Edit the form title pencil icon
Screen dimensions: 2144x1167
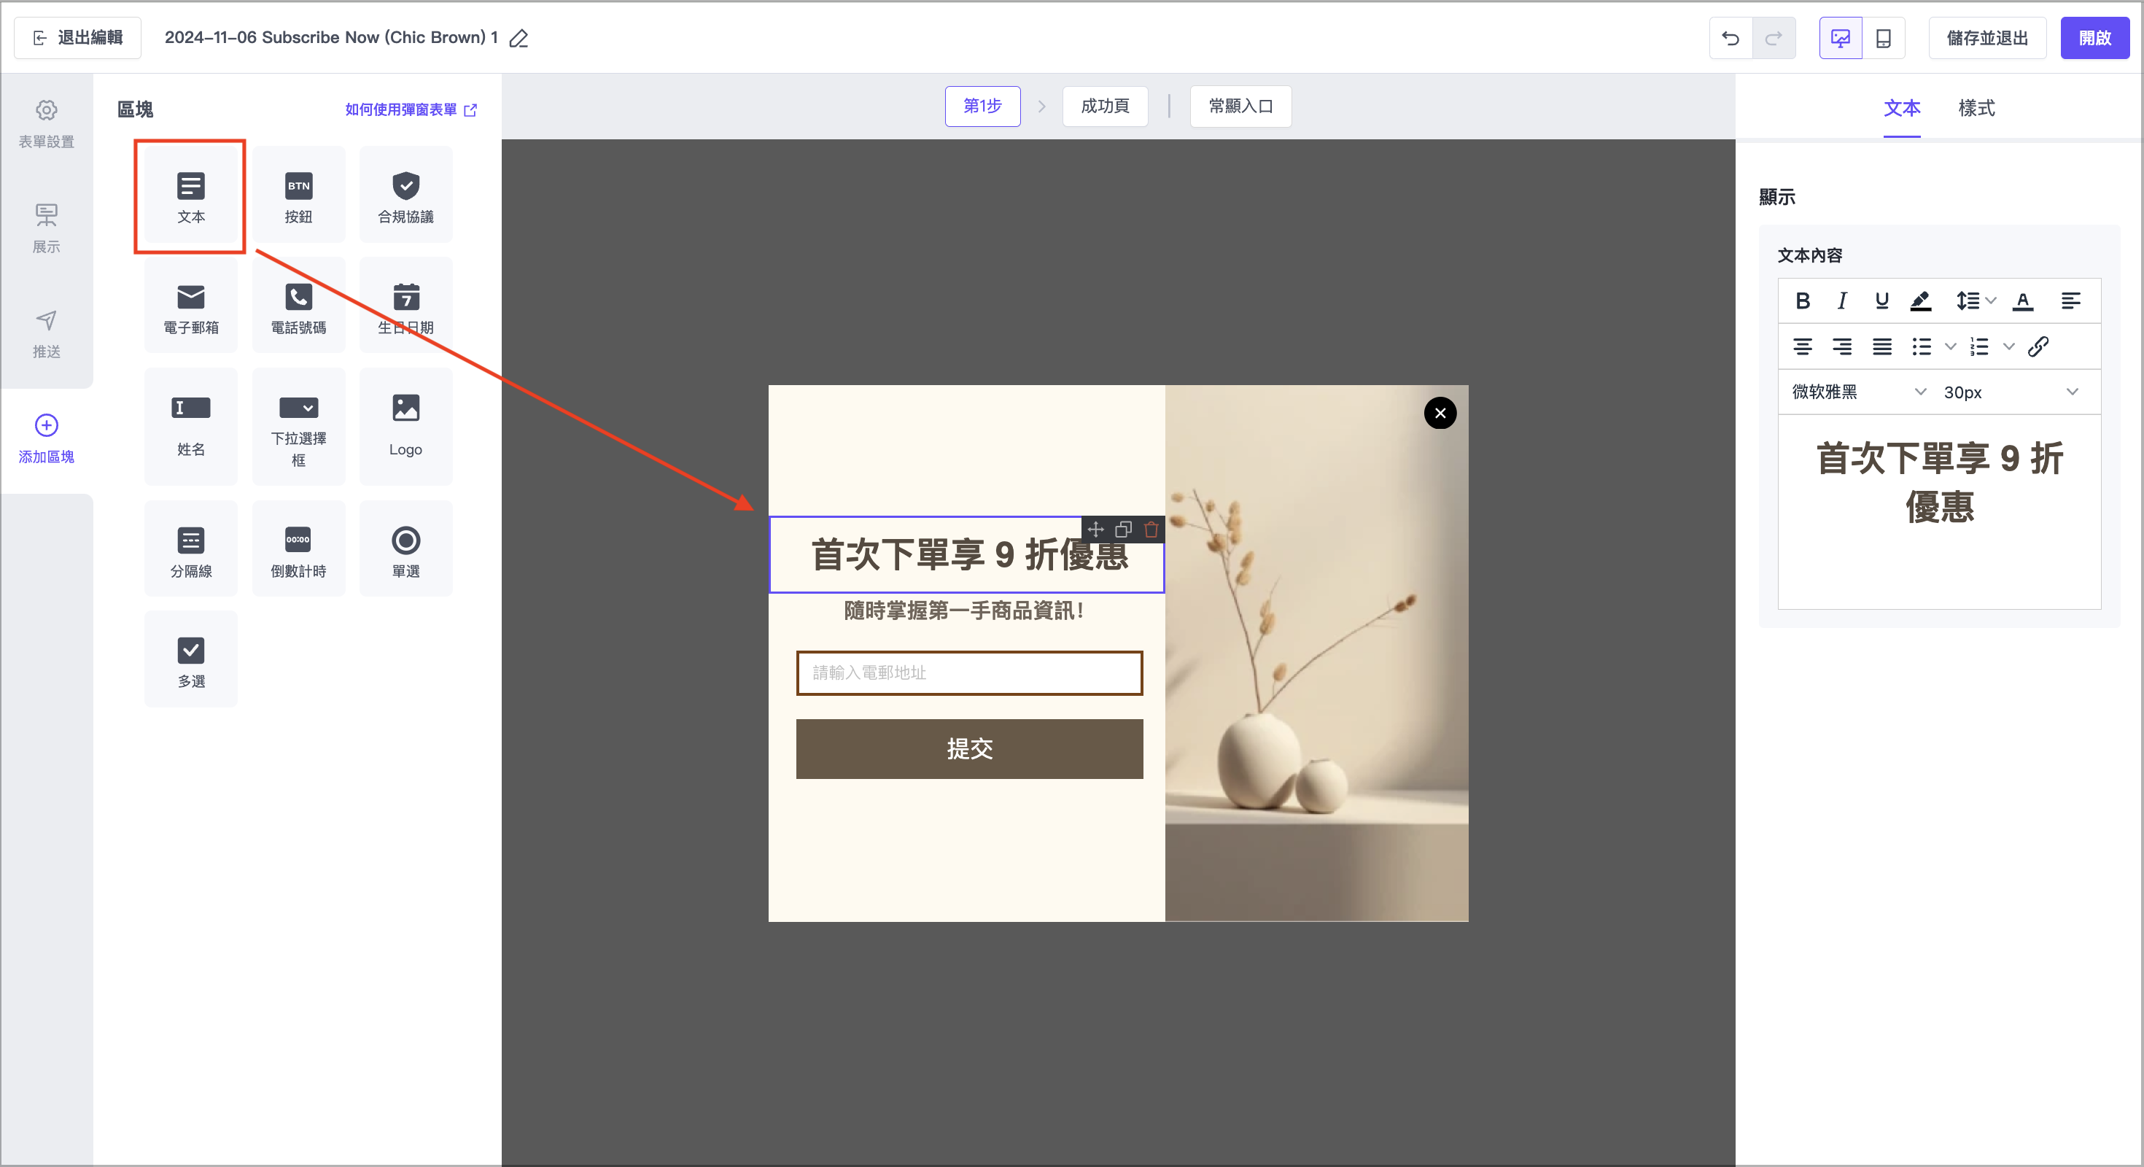point(518,38)
